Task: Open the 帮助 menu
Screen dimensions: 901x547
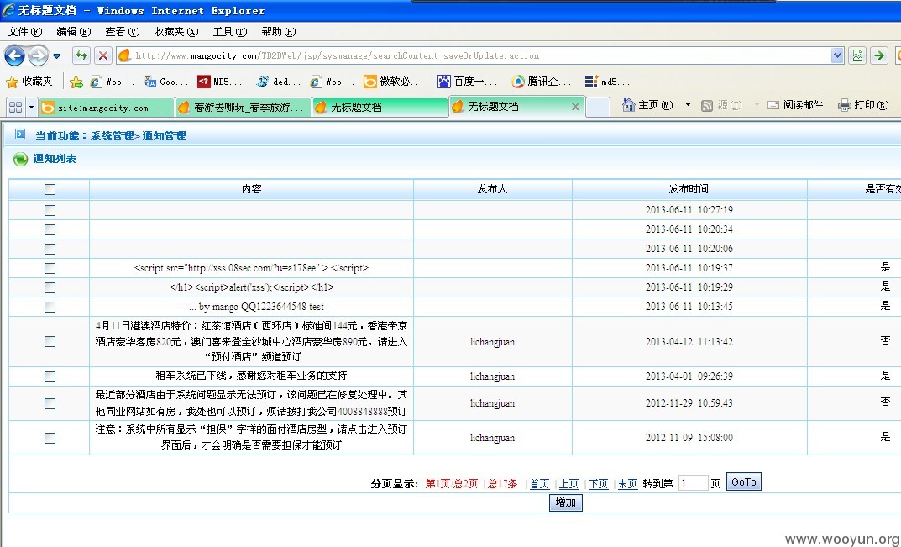Action: pos(279,32)
